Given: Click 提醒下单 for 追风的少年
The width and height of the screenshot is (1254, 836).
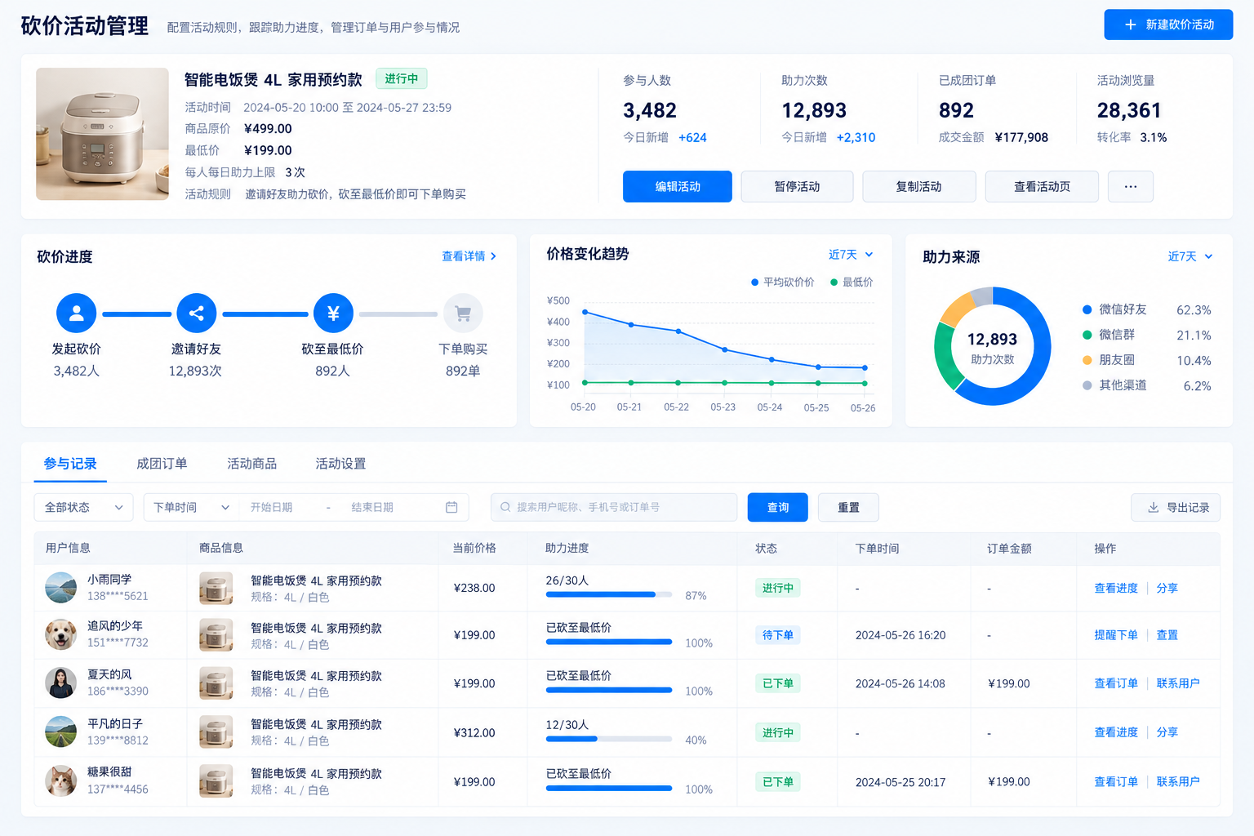Looking at the screenshot, I should pyautogui.click(x=1116, y=634).
